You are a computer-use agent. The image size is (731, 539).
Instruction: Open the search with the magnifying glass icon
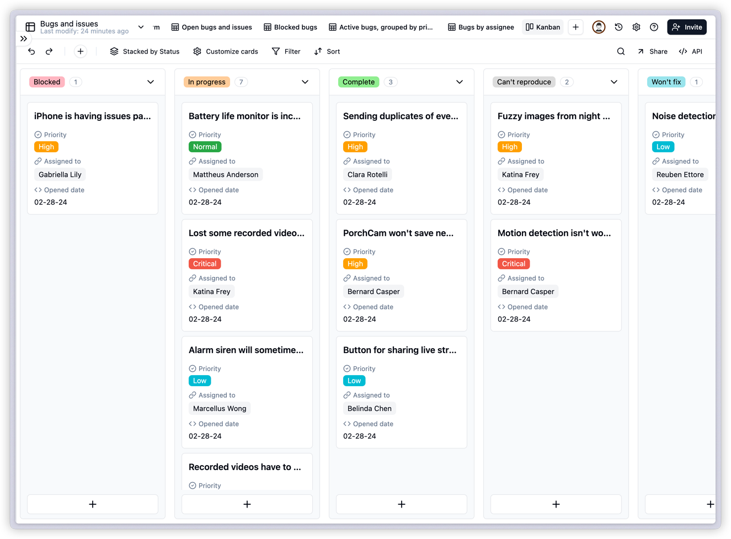pos(621,51)
